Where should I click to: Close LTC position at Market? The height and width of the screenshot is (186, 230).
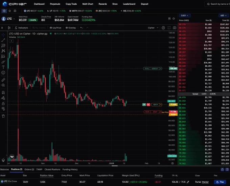coord(205,182)
